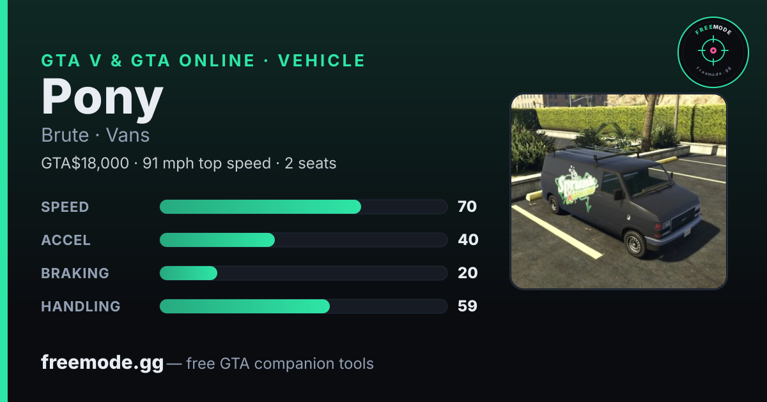767x402 pixels.
Task: Select the GTA V & GTA Online Vehicle heading
Action: coord(203,61)
